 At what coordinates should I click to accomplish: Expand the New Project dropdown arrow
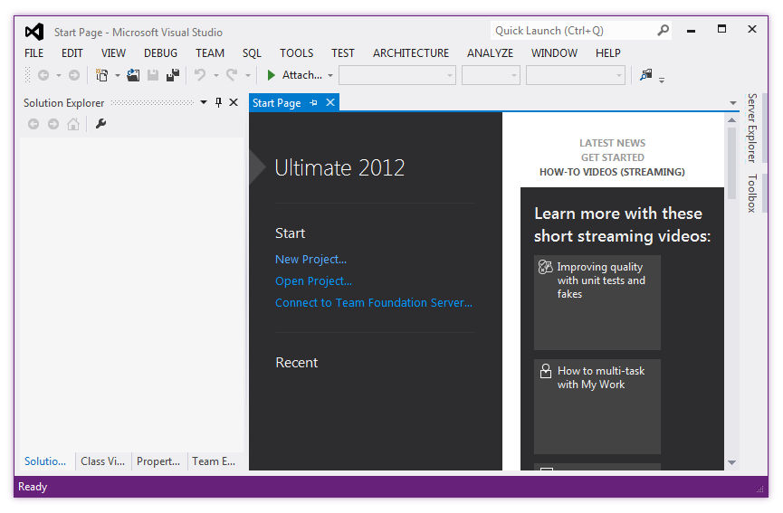(x=118, y=76)
